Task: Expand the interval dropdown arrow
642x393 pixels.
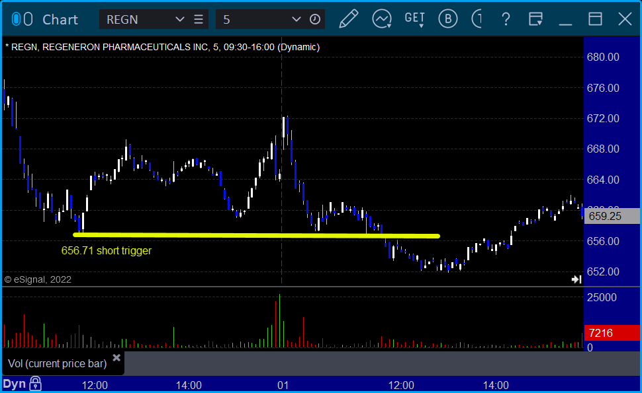Action: (296, 19)
